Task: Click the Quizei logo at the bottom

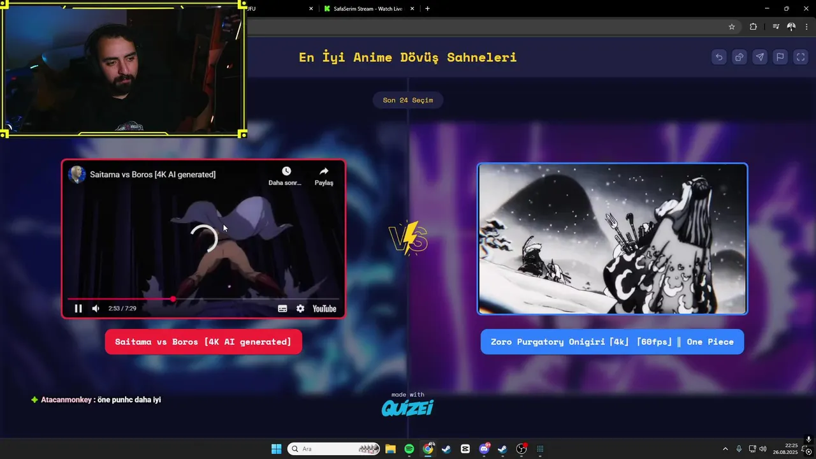Action: (407, 407)
